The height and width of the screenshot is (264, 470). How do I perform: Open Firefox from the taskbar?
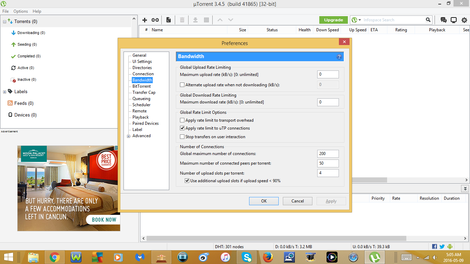268,257
